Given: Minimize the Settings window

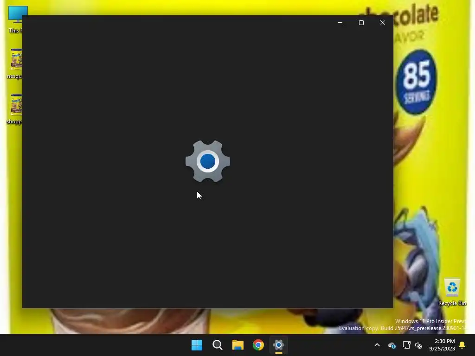Looking at the screenshot, I should tap(340, 23).
